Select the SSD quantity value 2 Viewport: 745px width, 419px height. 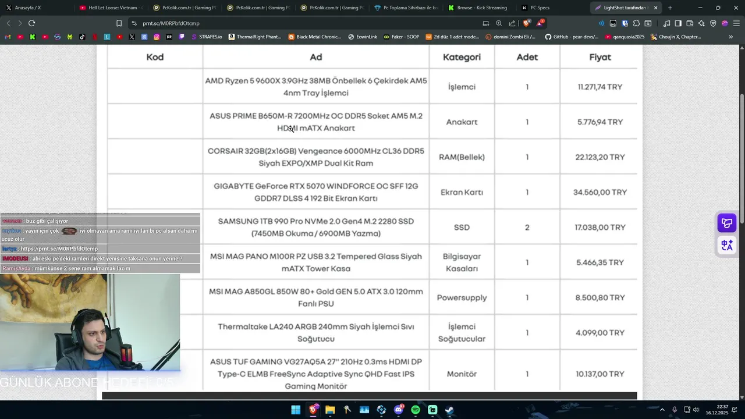click(527, 228)
